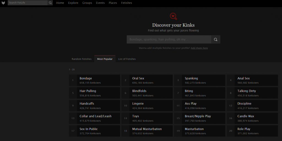Click the 658,155 kinksters count
This screenshot has width=282, height=141.
point(90,83)
